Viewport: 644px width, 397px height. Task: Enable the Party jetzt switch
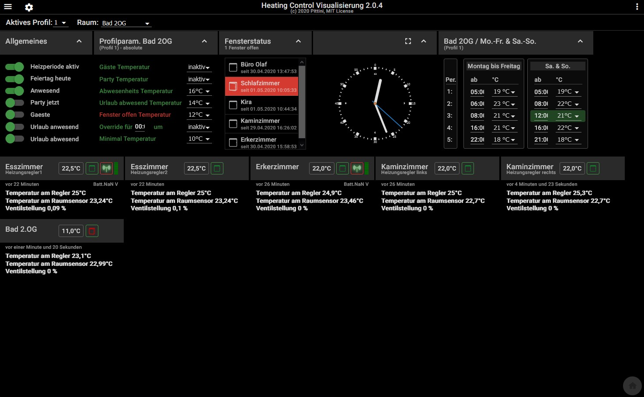15,103
